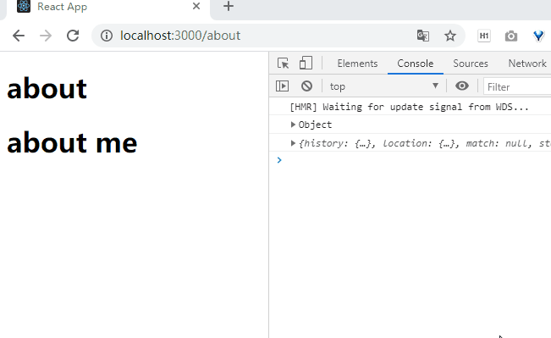
Task: Clear the console output
Action: coord(306,86)
